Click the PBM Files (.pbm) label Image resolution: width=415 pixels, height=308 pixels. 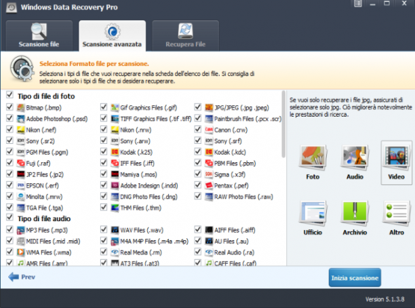tap(235, 163)
